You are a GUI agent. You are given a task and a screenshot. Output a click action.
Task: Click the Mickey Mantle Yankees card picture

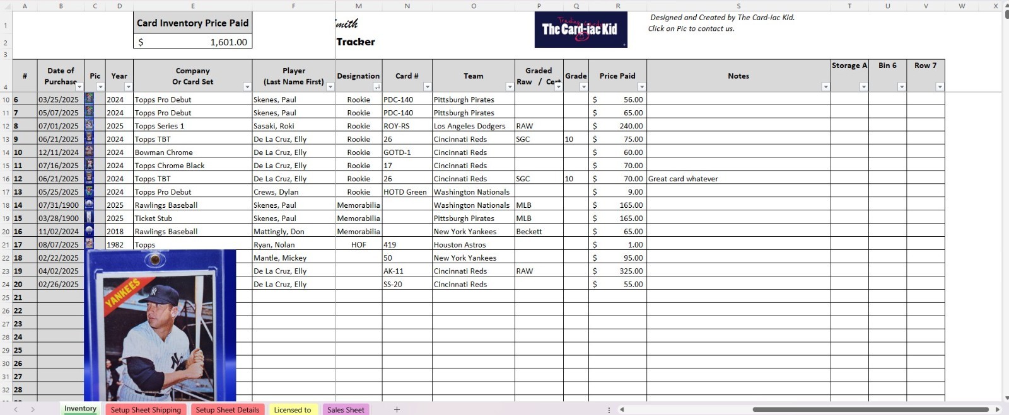160,326
